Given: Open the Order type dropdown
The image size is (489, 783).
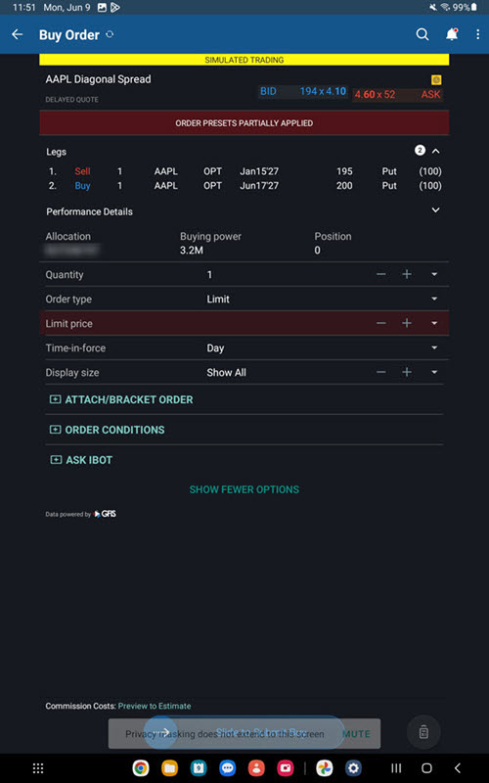Looking at the screenshot, I should (434, 299).
